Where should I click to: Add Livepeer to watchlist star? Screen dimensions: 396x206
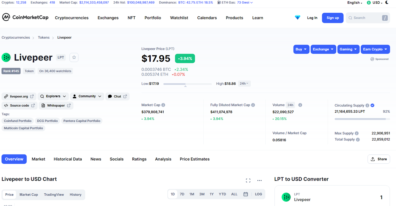[x=74, y=57]
